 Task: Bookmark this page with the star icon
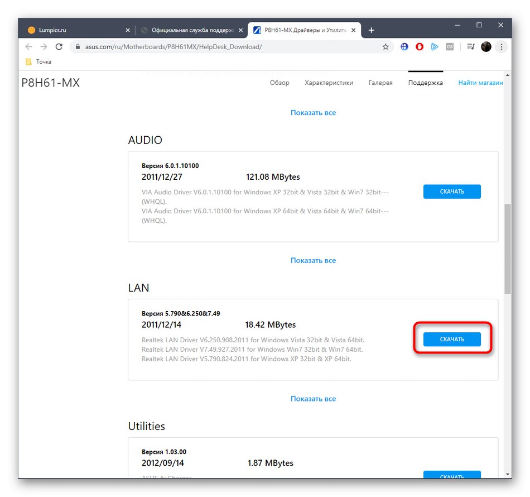click(x=386, y=47)
